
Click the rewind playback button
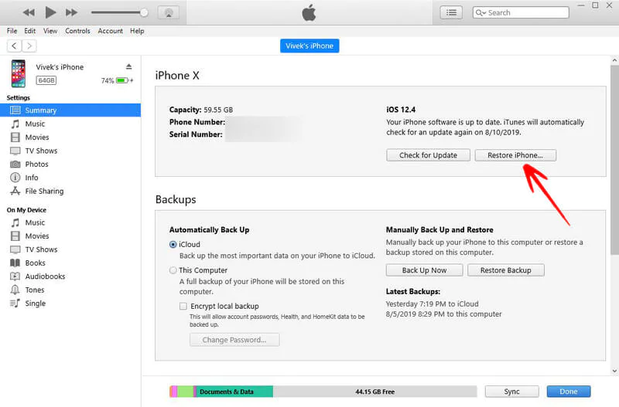tap(29, 12)
